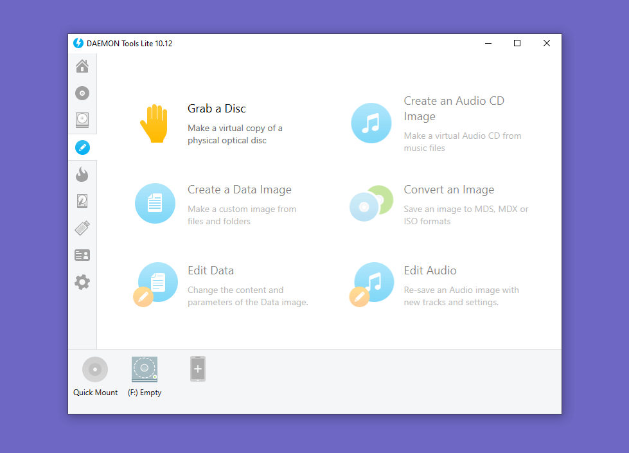Select the (F:) Empty virtual drive icon
The image size is (629, 453).
coord(145,369)
